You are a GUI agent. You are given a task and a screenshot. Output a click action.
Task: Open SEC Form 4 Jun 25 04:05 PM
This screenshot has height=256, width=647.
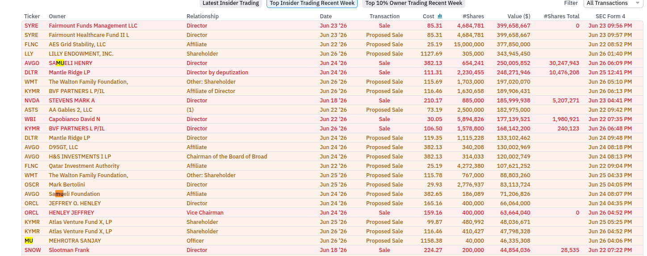click(610, 184)
